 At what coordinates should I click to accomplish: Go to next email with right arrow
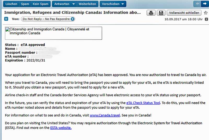pyautogui.click(x=205, y=4)
